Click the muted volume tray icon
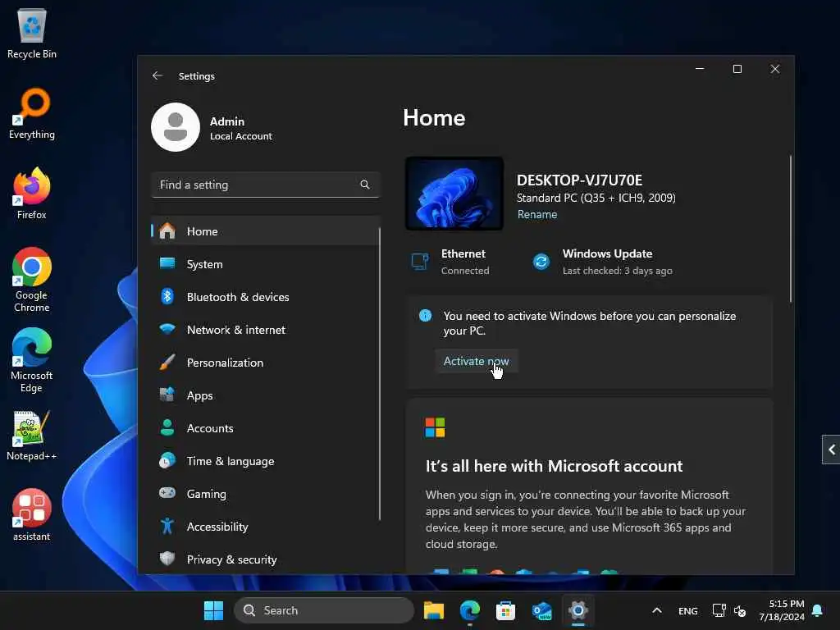Image resolution: width=840 pixels, height=630 pixels. coord(740,610)
